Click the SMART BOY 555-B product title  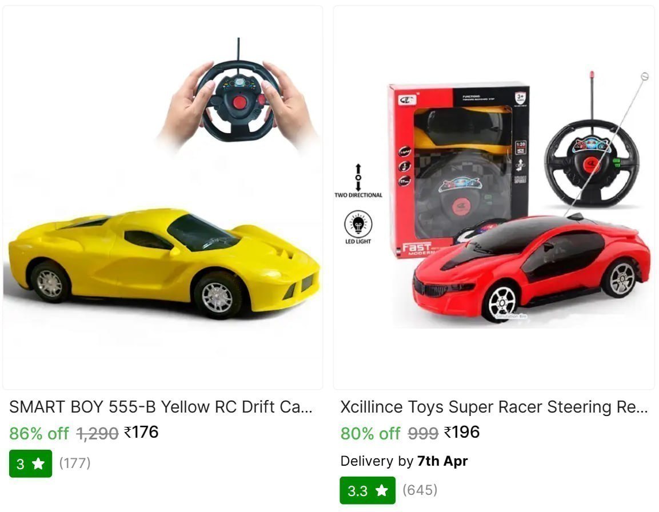[x=161, y=407]
